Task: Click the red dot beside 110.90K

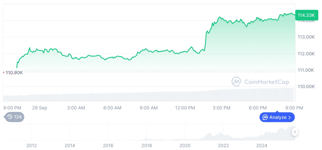Action: (3, 72)
